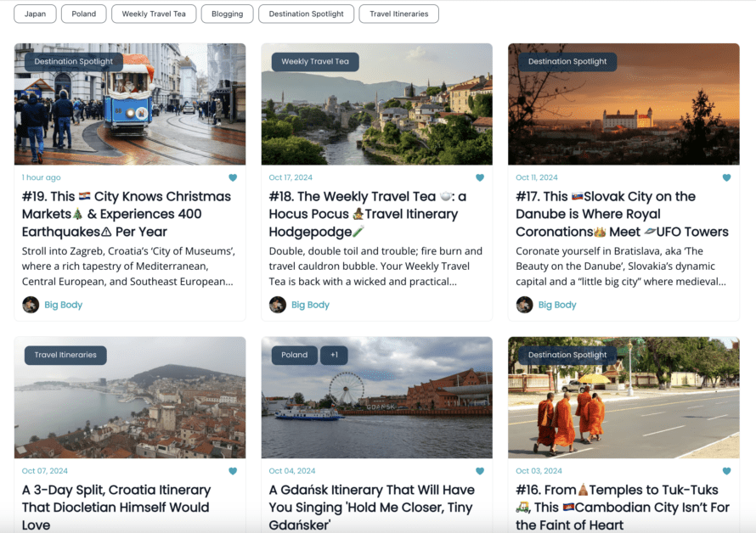Screen dimensions: 756x533
Task: Toggle the Blogging filter tag
Action: pyautogui.click(x=227, y=14)
